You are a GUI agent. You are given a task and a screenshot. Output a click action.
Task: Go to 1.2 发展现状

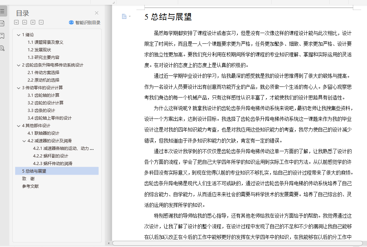(x=39, y=50)
